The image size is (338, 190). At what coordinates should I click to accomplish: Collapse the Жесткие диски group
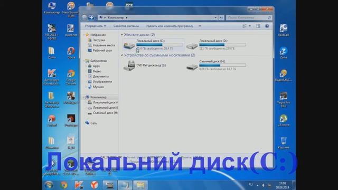coord(122,35)
